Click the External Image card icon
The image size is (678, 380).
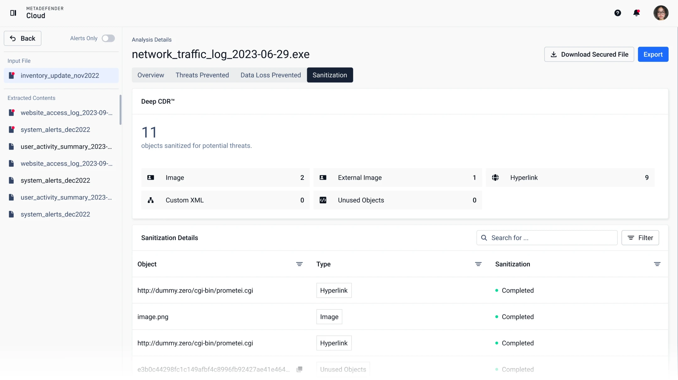coord(323,177)
